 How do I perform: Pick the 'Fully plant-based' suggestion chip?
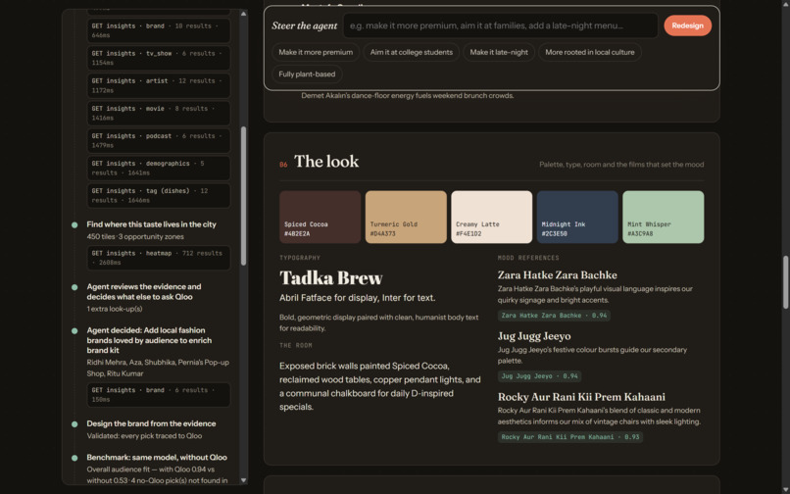(x=307, y=74)
